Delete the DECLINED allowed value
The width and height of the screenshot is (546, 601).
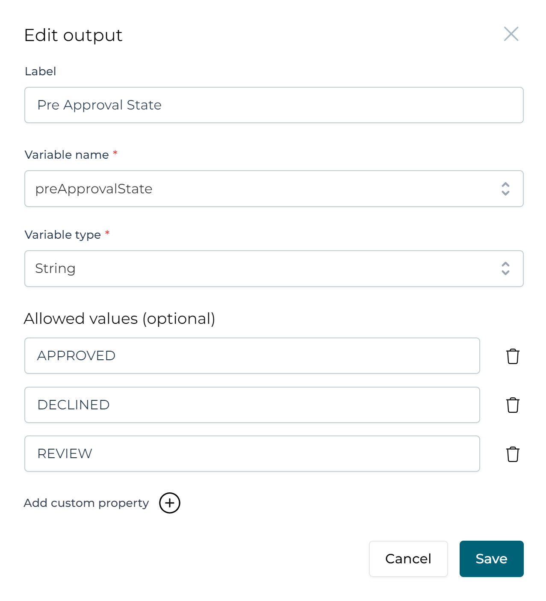coord(512,405)
